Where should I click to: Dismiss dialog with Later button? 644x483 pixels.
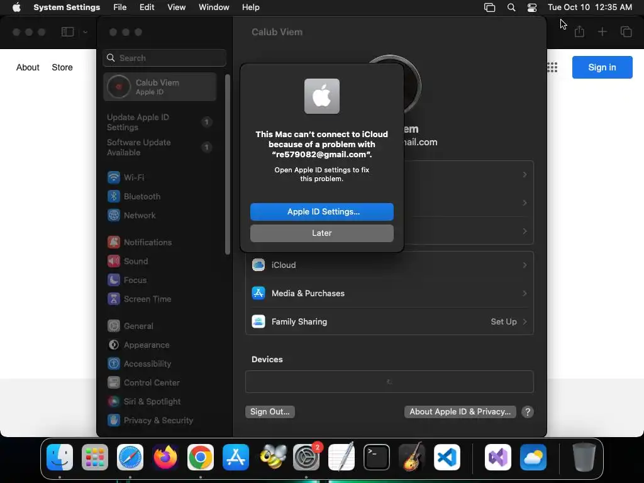321,233
